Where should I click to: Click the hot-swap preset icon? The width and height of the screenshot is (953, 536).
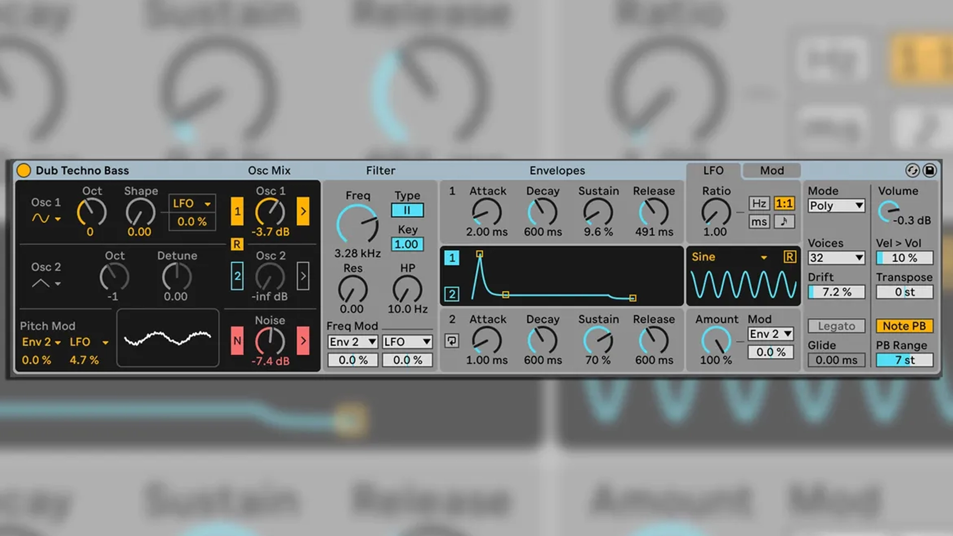click(x=912, y=170)
